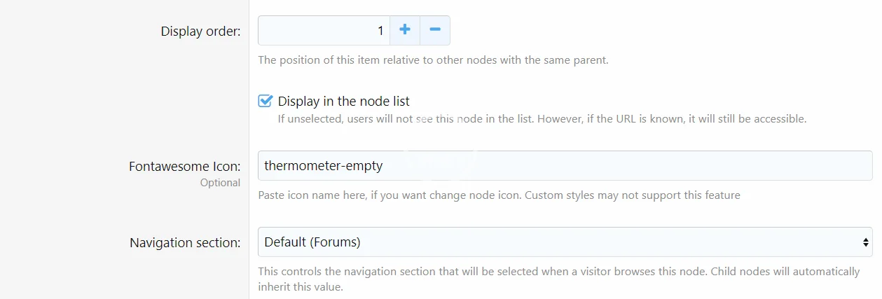882x299 pixels.
Task: Uncheck the Display in the node list checkbox
Action: coord(265,101)
